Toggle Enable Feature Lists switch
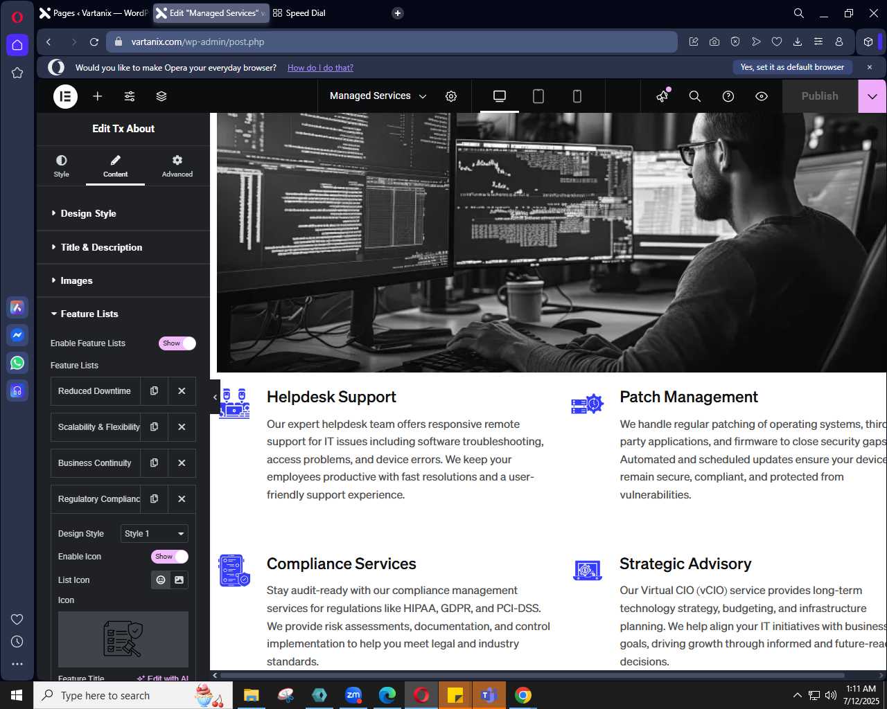 click(177, 343)
